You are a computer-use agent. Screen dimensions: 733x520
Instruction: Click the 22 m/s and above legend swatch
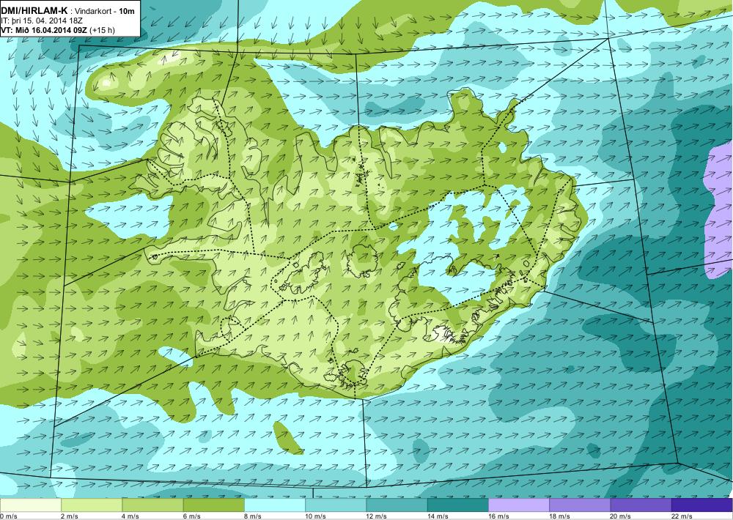(701, 505)
